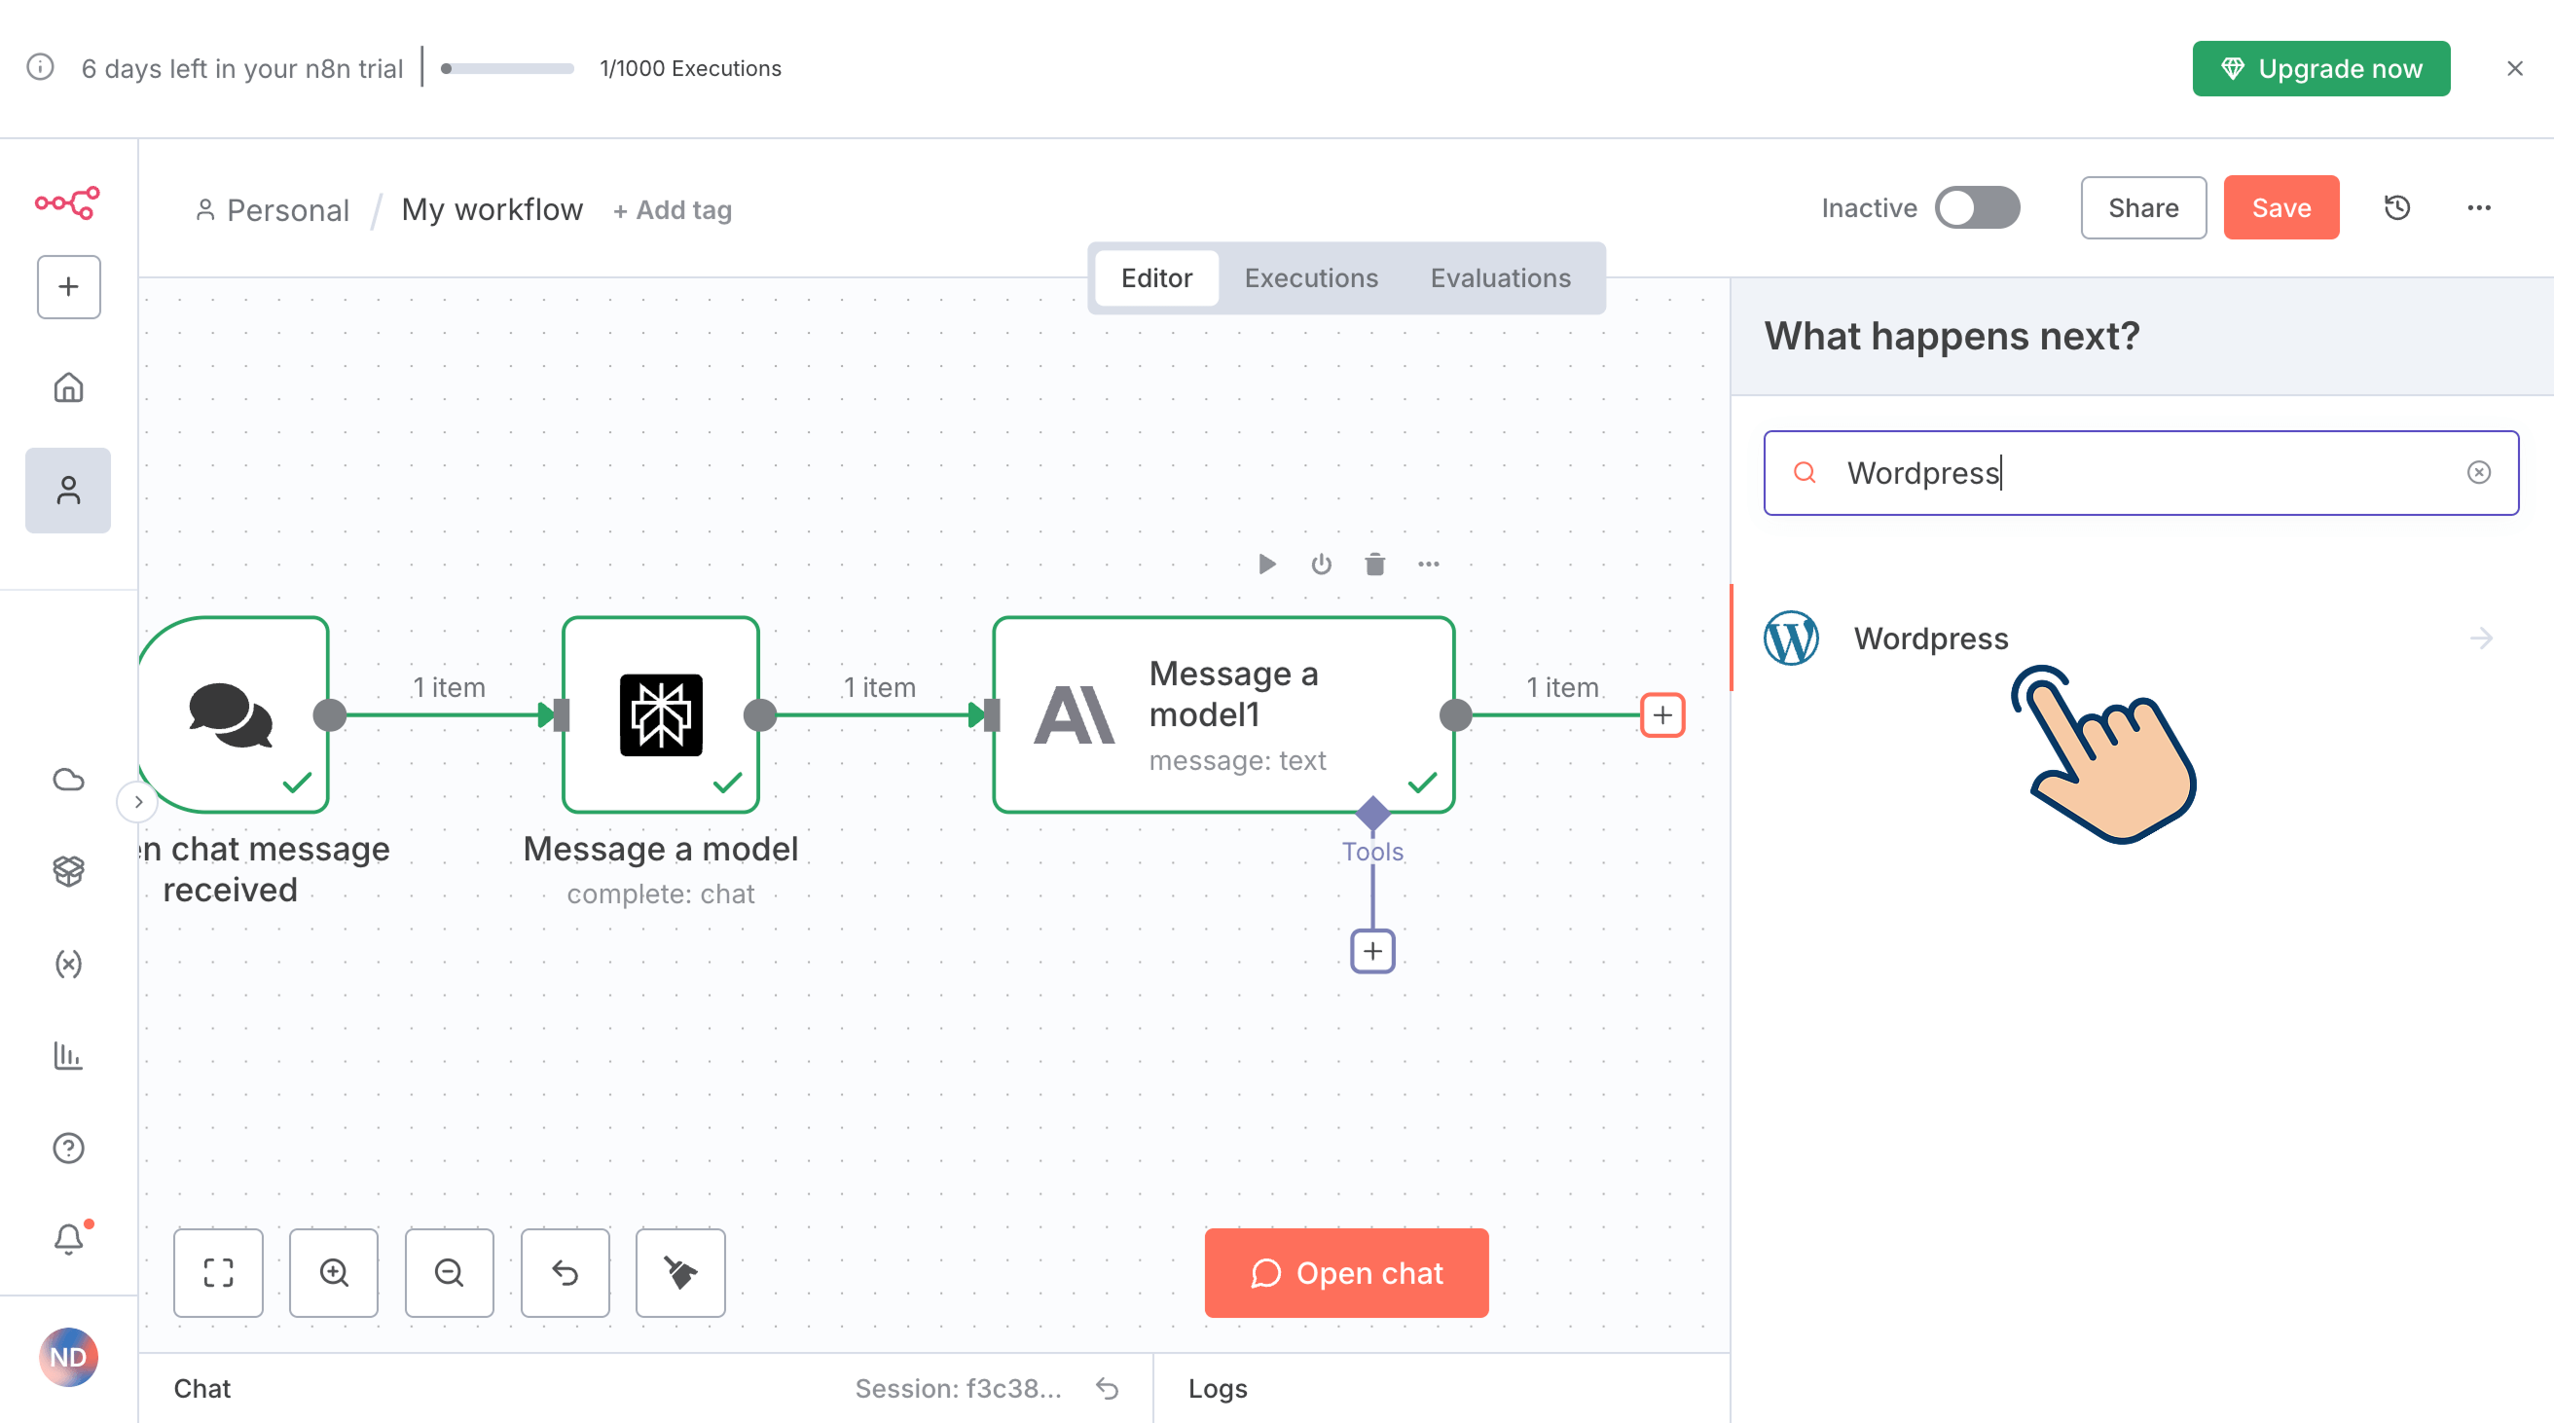The image size is (2554, 1423).
Task: Click zoom in magnifier button
Action: pyautogui.click(x=334, y=1272)
